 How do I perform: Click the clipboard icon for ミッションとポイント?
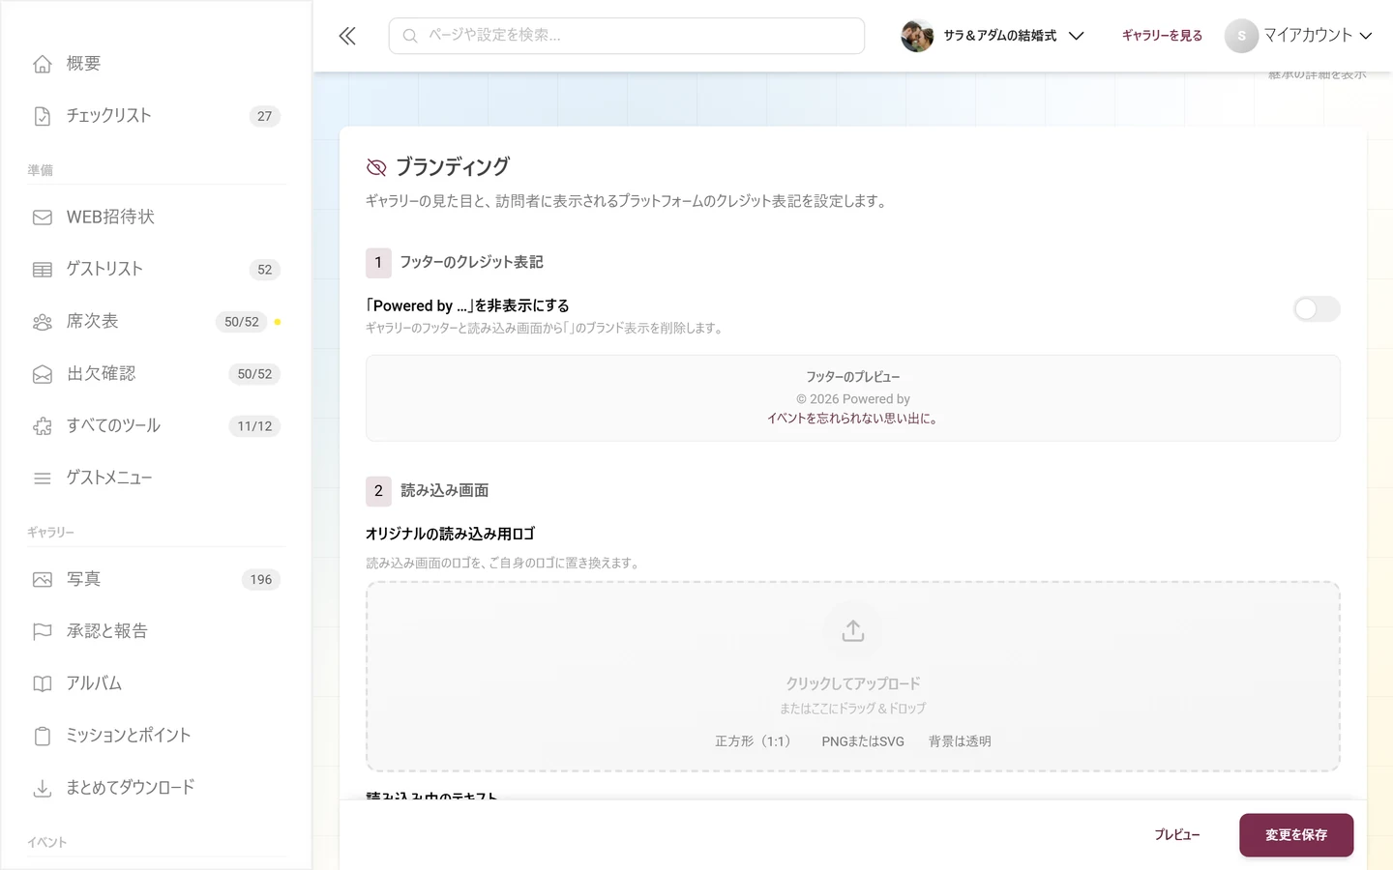(43, 737)
